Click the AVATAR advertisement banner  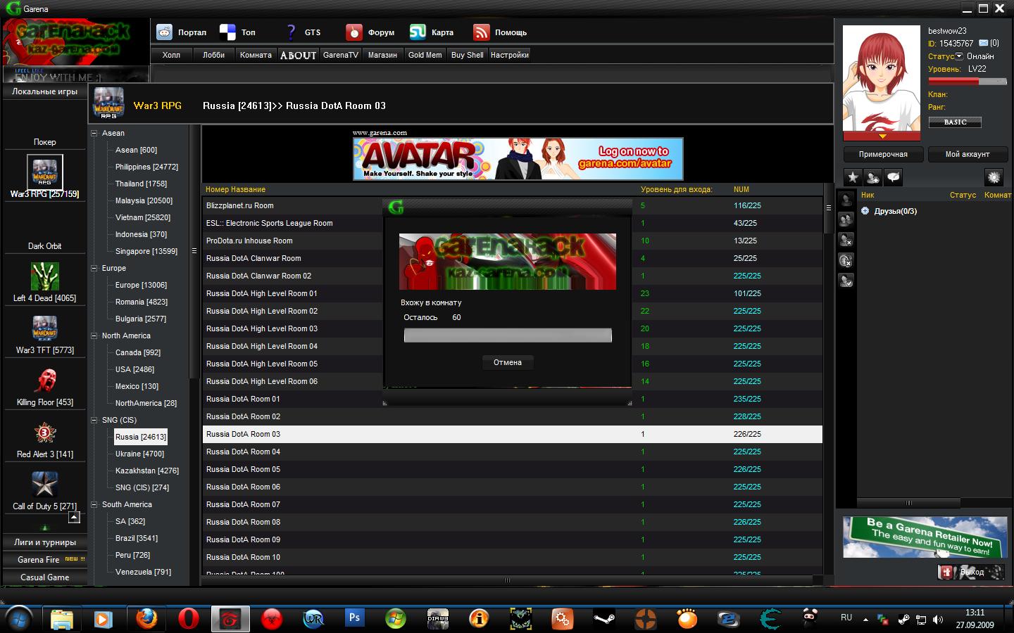[x=518, y=158]
